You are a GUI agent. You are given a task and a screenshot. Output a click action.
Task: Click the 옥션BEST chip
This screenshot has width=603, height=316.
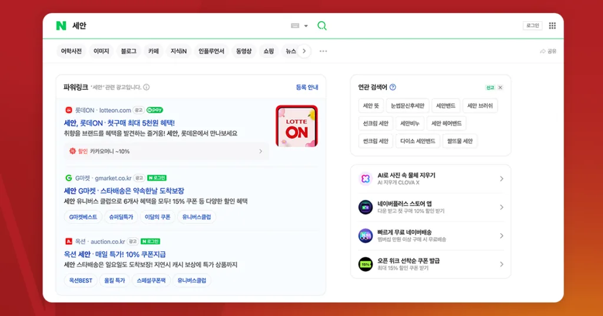click(x=80, y=281)
